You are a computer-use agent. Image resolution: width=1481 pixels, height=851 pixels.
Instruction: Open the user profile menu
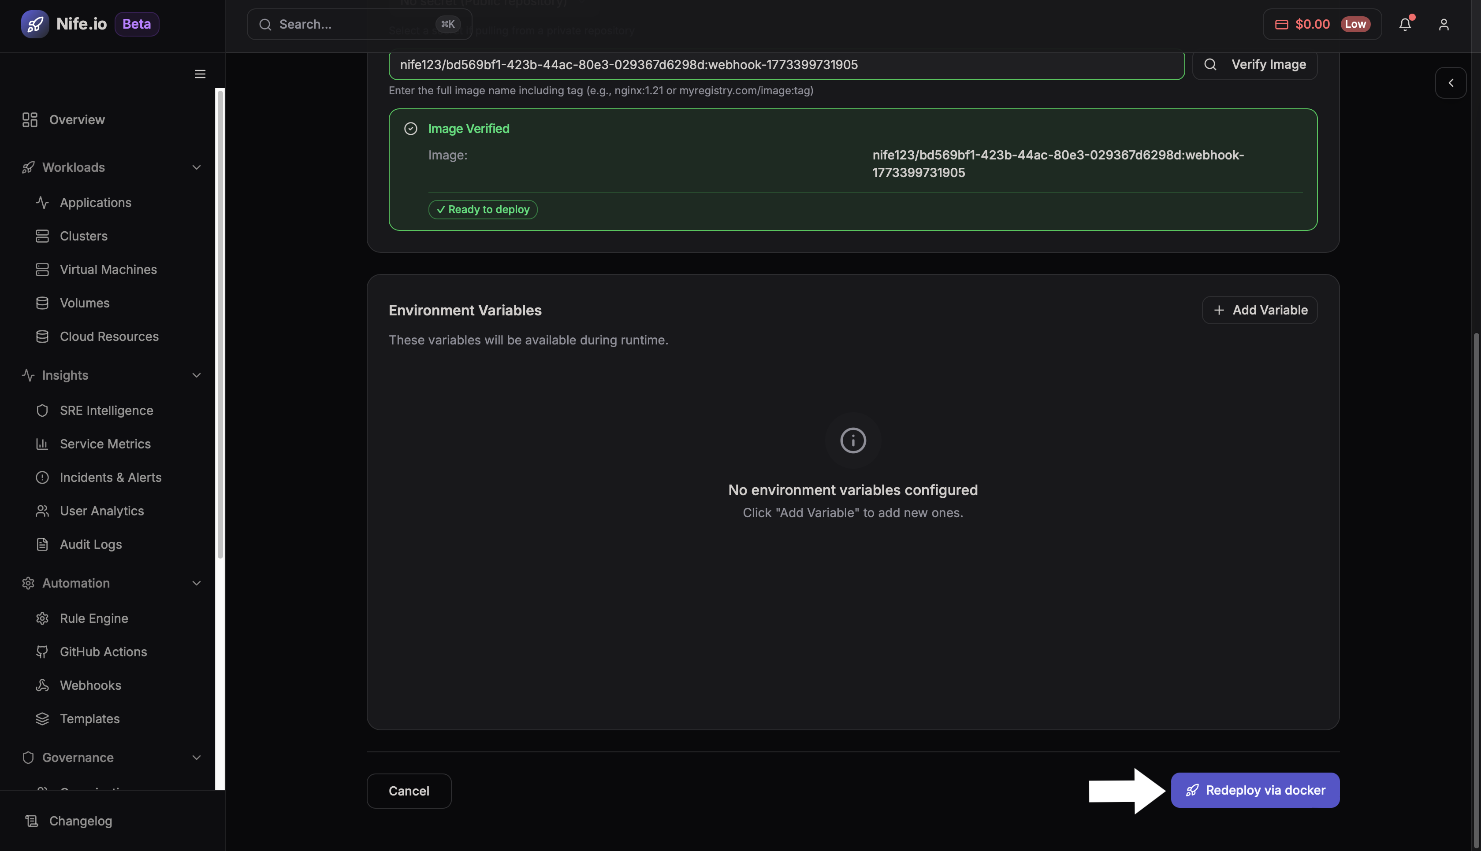(1444, 24)
